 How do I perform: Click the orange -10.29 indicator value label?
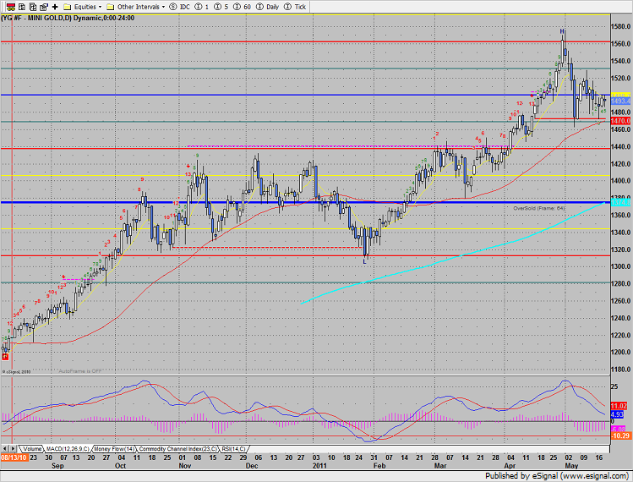pyautogui.click(x=621, y=435)
